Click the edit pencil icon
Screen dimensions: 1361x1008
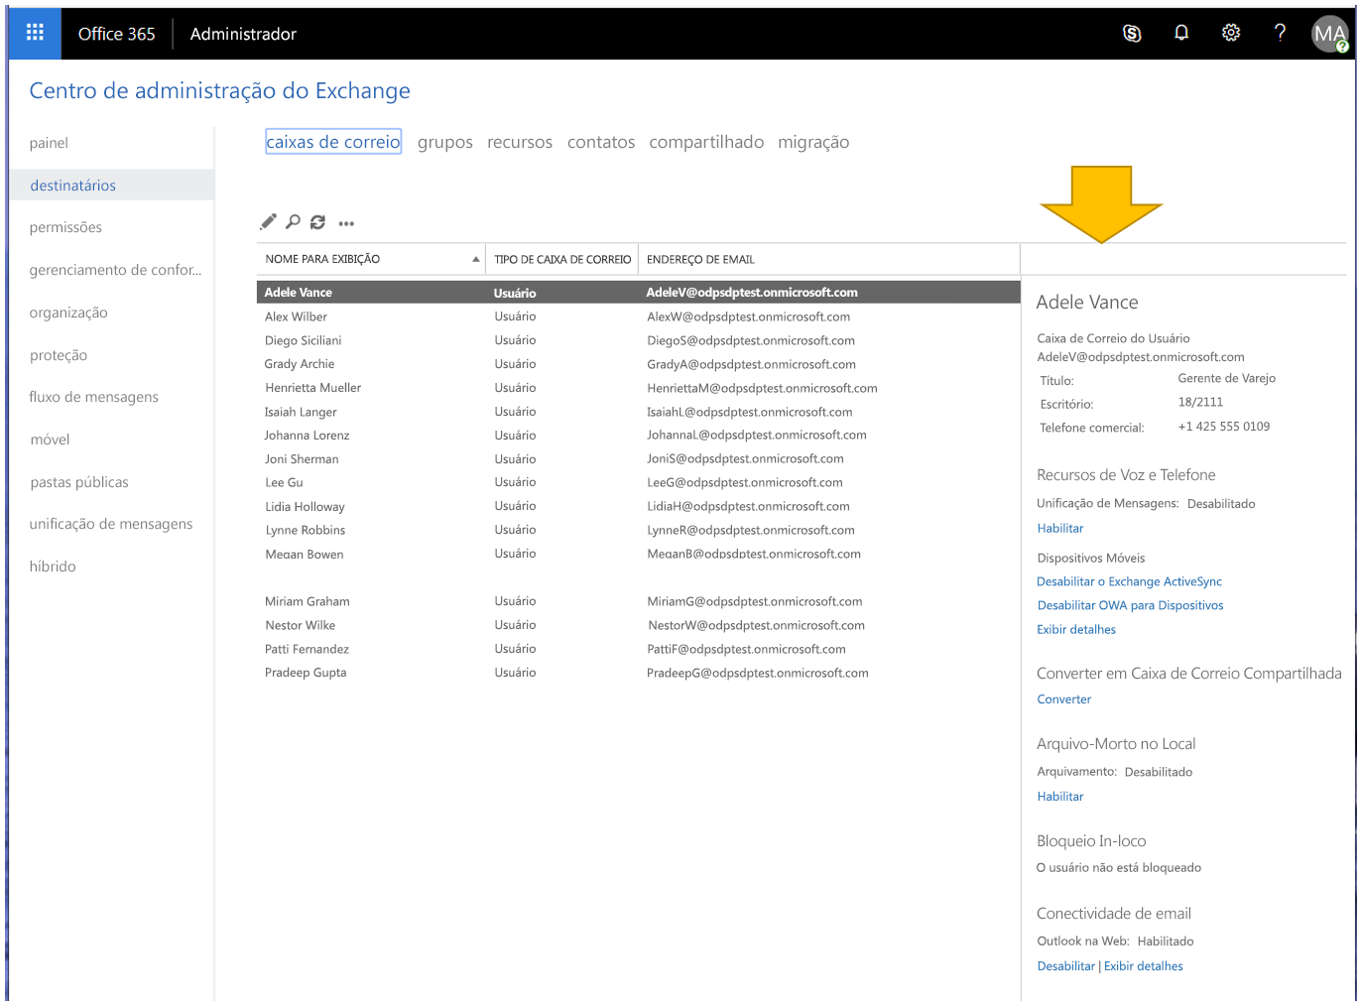pos(269,222)
